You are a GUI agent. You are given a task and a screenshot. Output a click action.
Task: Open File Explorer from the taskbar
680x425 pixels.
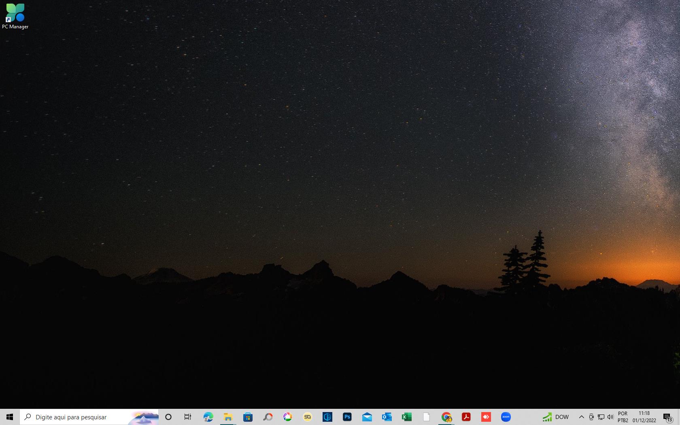[x=228, y=417]
